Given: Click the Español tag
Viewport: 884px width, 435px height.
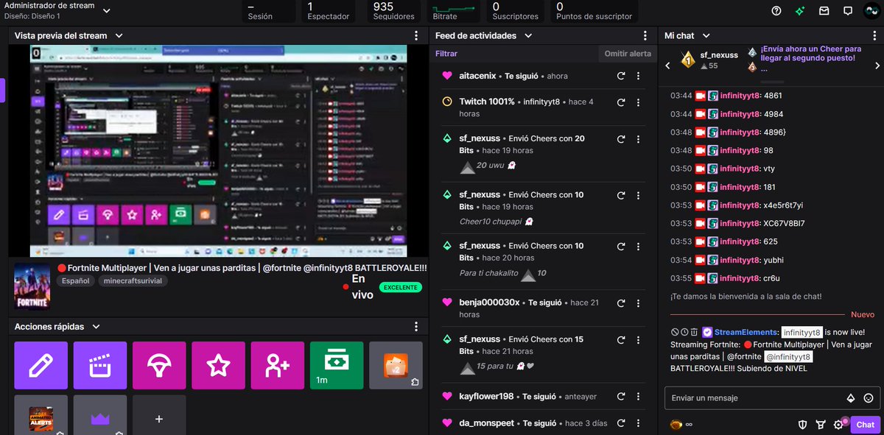Looking at the screenshot, I should pyautogui.click(x=75, y=280).
